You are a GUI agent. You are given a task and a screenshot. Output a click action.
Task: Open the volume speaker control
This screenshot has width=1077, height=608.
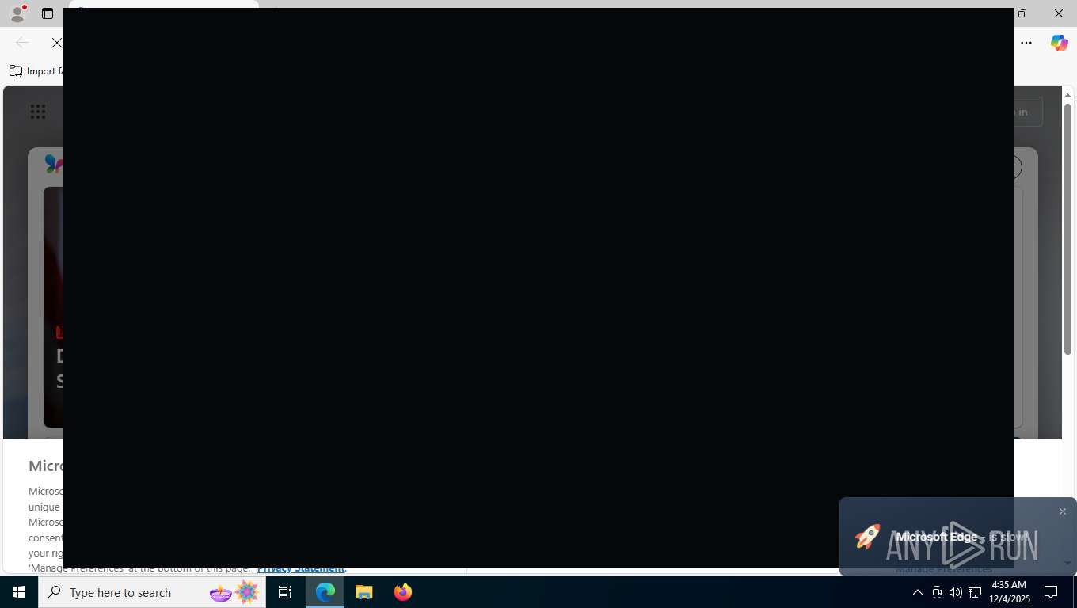[956, 592]
